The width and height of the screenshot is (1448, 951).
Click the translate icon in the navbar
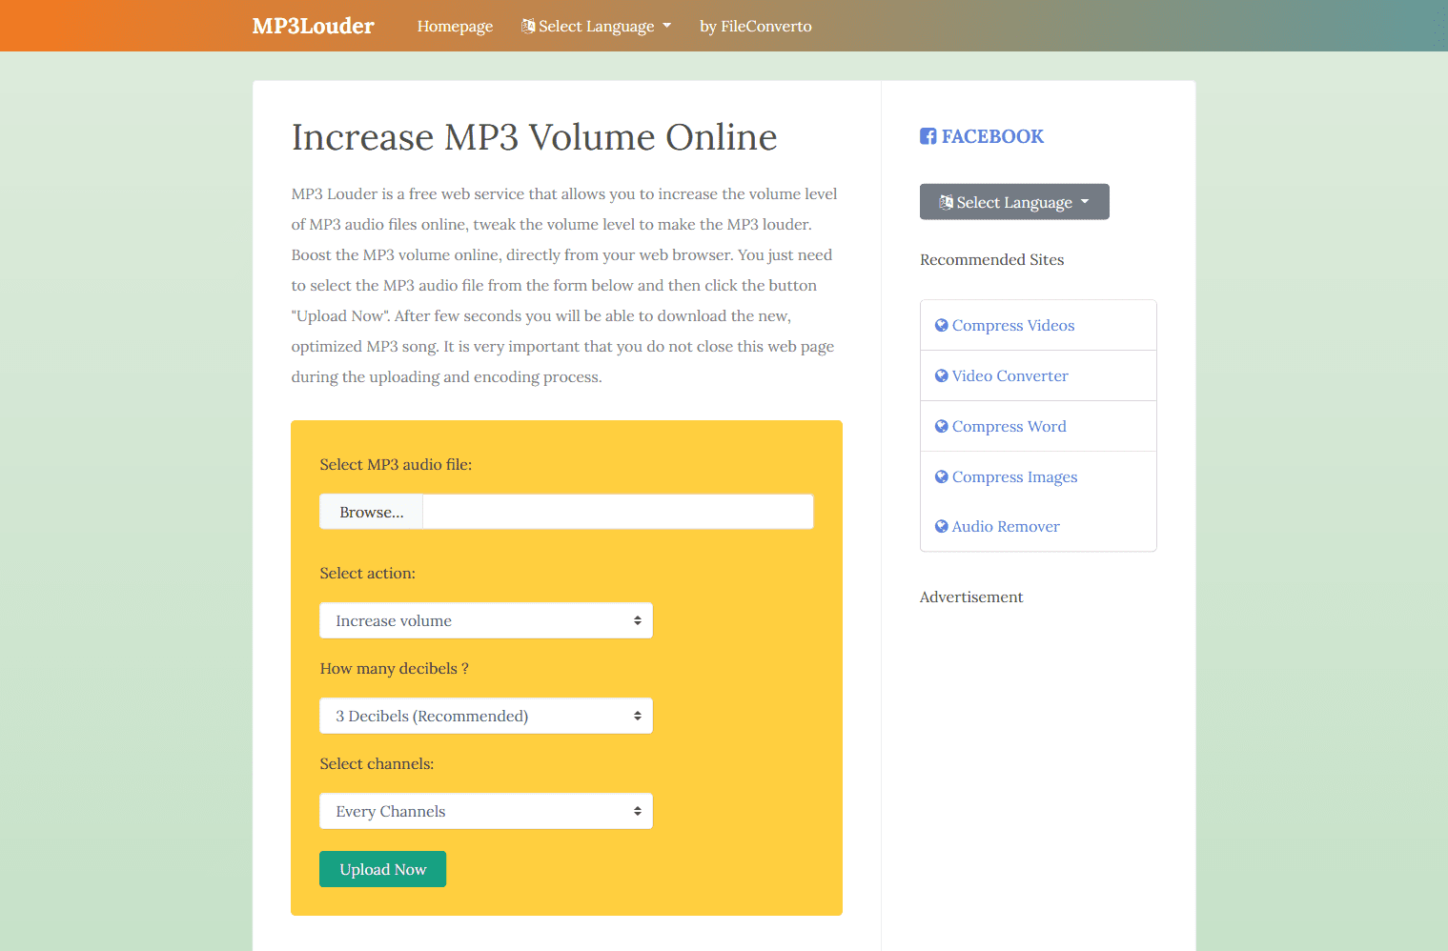click(x=527, y=26)
